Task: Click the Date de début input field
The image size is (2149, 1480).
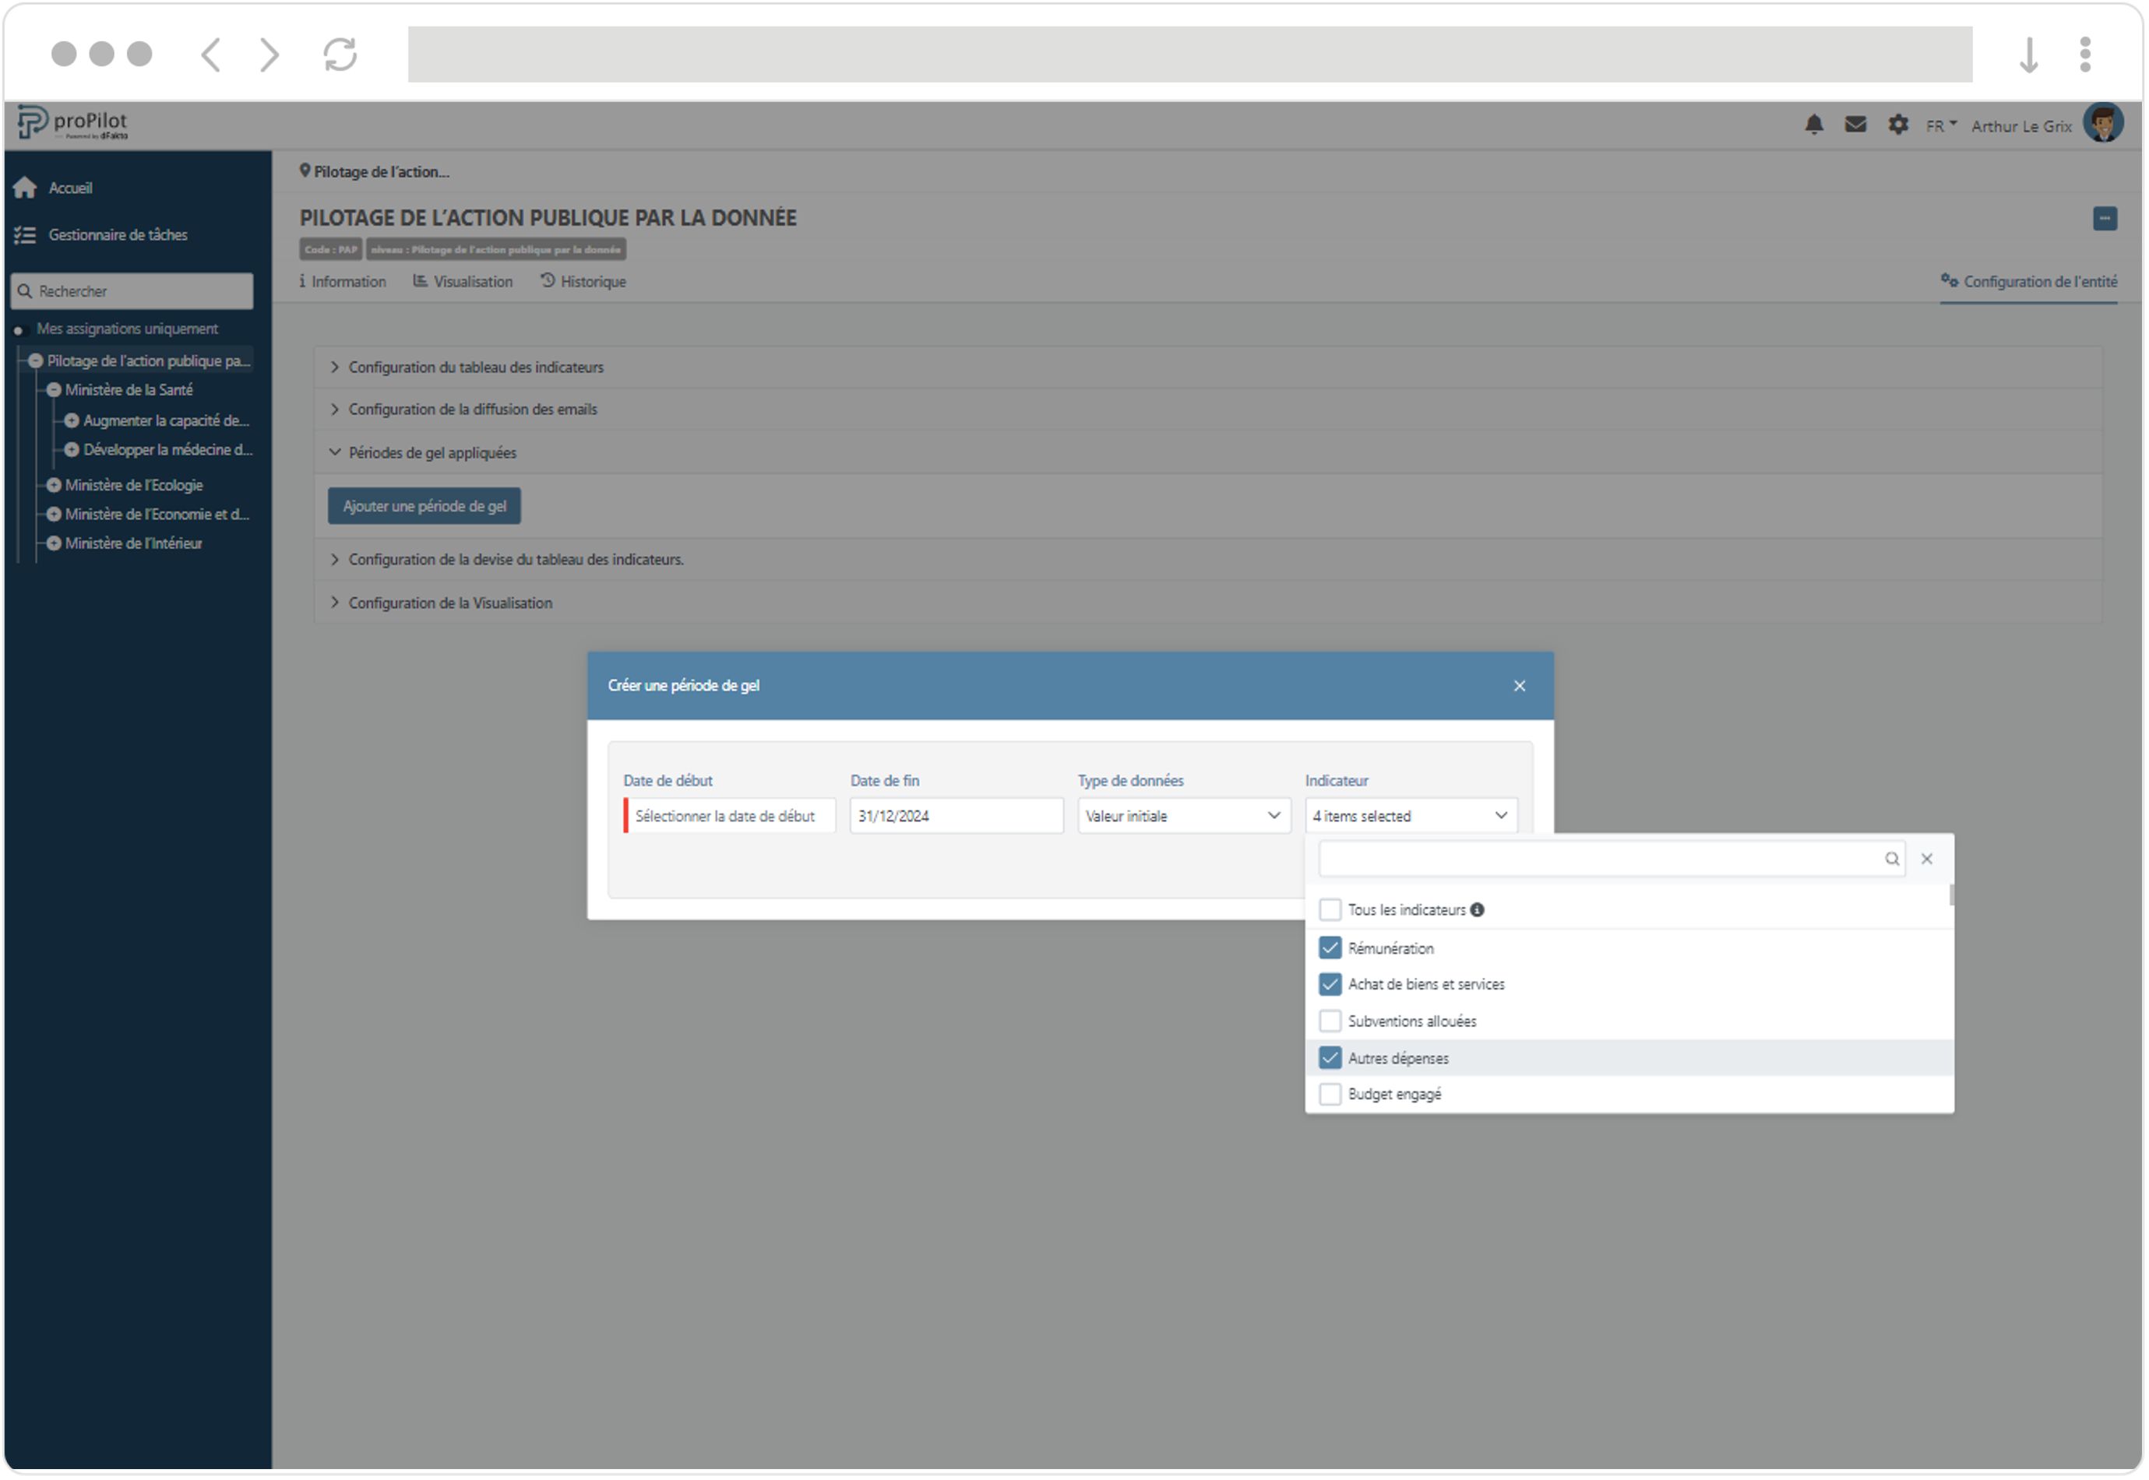Action: [x=731, y=817]
